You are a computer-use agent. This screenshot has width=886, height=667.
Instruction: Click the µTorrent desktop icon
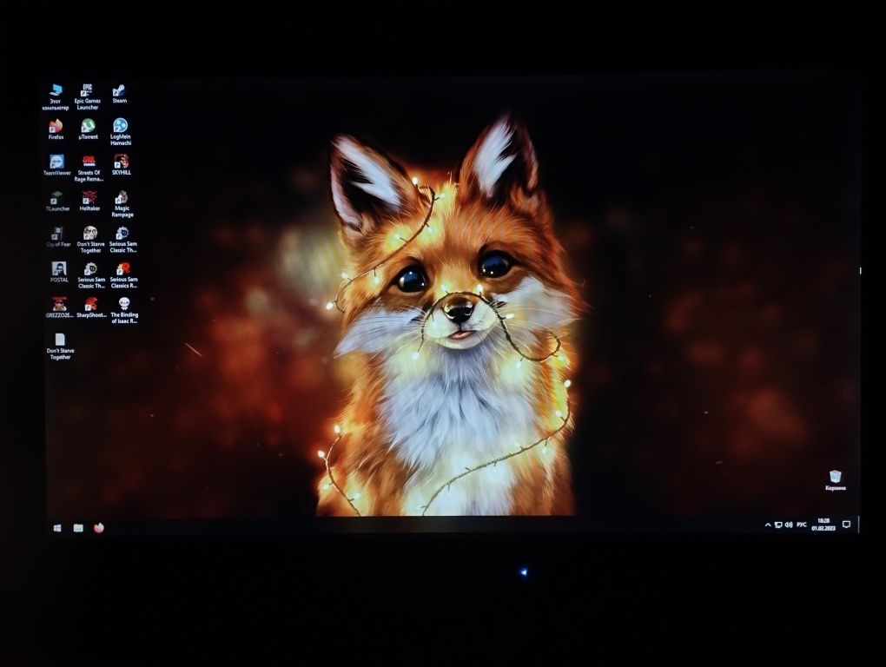click(88, 129)
